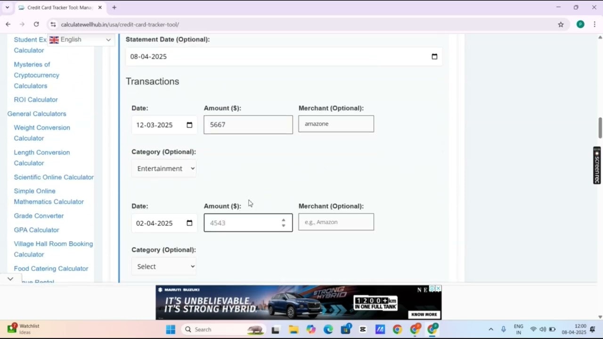Open calendar icon for date 12-03-2025
The width and height of the screenshot is (603, 339).
coord(189,125)
